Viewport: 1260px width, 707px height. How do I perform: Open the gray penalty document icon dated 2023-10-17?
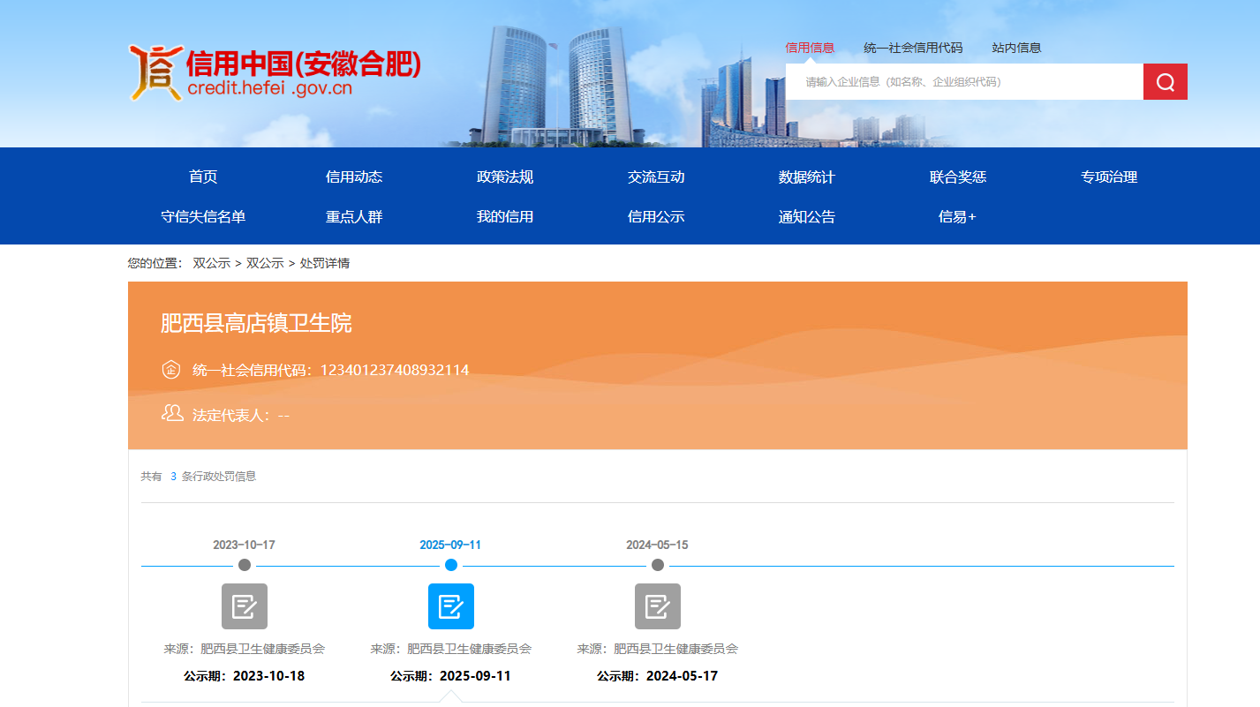[245, 606]
